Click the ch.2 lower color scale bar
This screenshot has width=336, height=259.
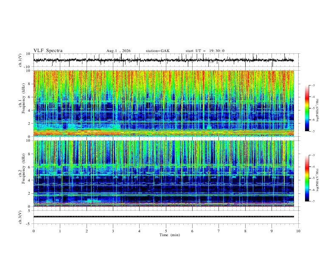coord(307,178)
